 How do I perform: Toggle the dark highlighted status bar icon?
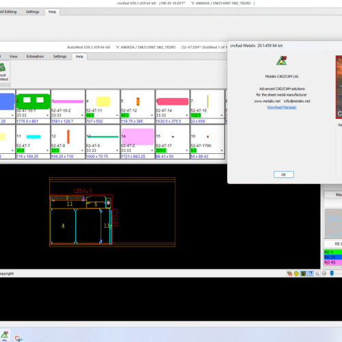tap(303, 274)
